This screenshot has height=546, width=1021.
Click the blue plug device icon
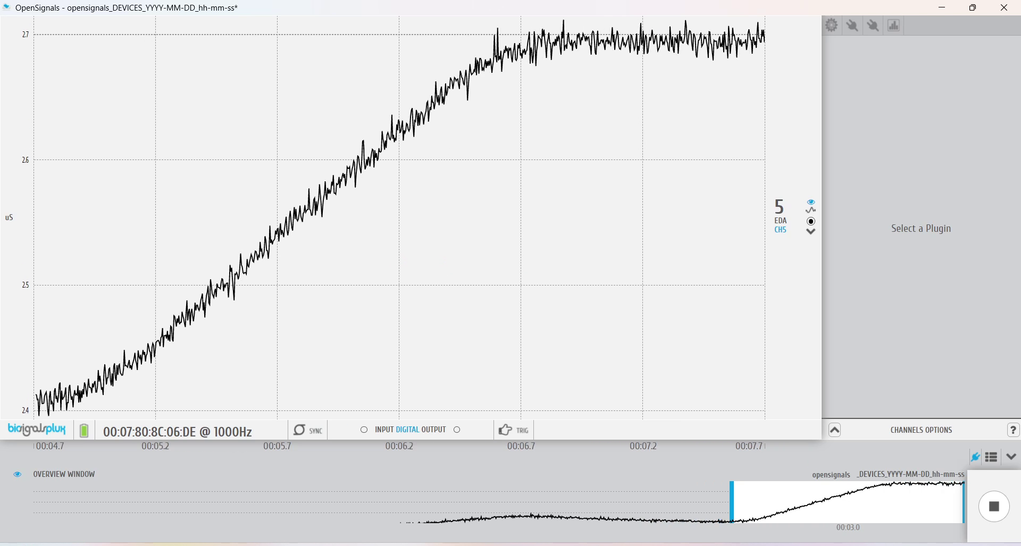975,457
